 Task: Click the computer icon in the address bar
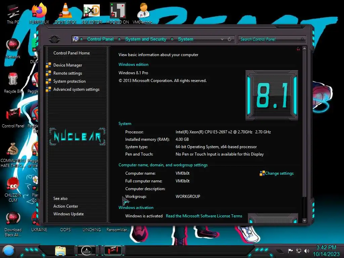76,39
